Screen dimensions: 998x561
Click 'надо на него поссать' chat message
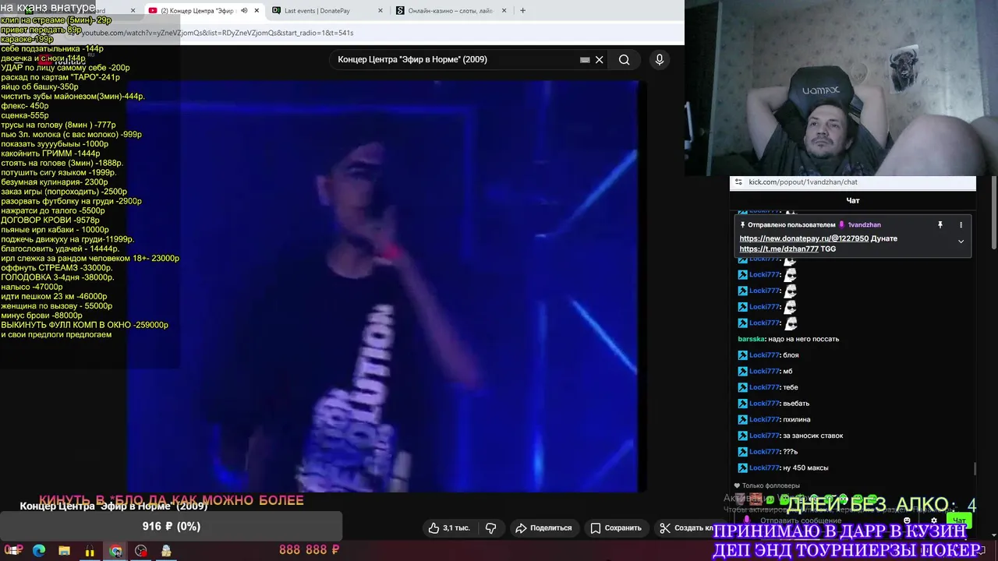tap(803, 339)
